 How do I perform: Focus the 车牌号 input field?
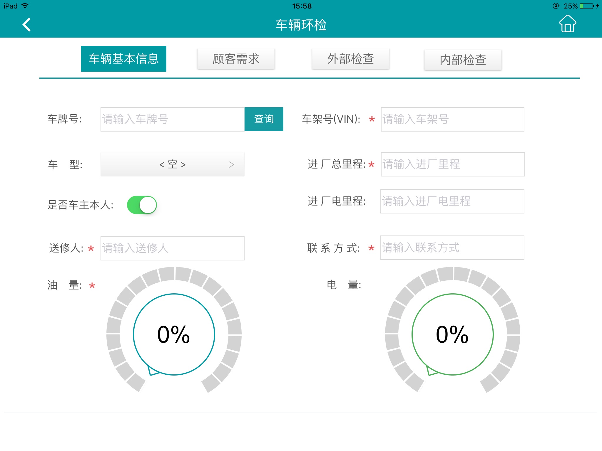pyautogui.click(x=173, y=119)
